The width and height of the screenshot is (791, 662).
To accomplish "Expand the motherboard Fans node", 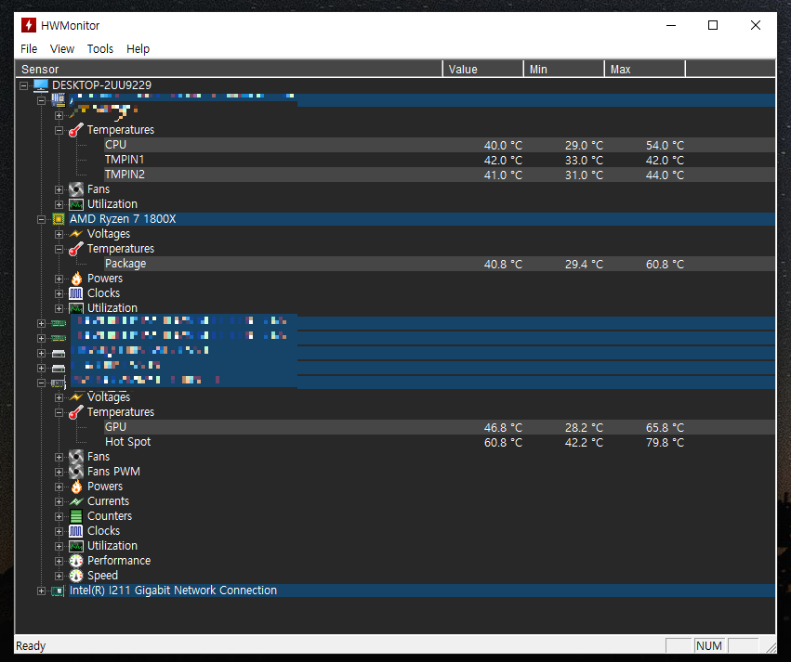I will 59,190.
